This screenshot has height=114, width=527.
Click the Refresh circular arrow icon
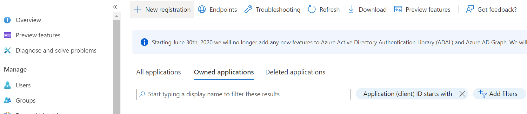(x=312, y=9)
